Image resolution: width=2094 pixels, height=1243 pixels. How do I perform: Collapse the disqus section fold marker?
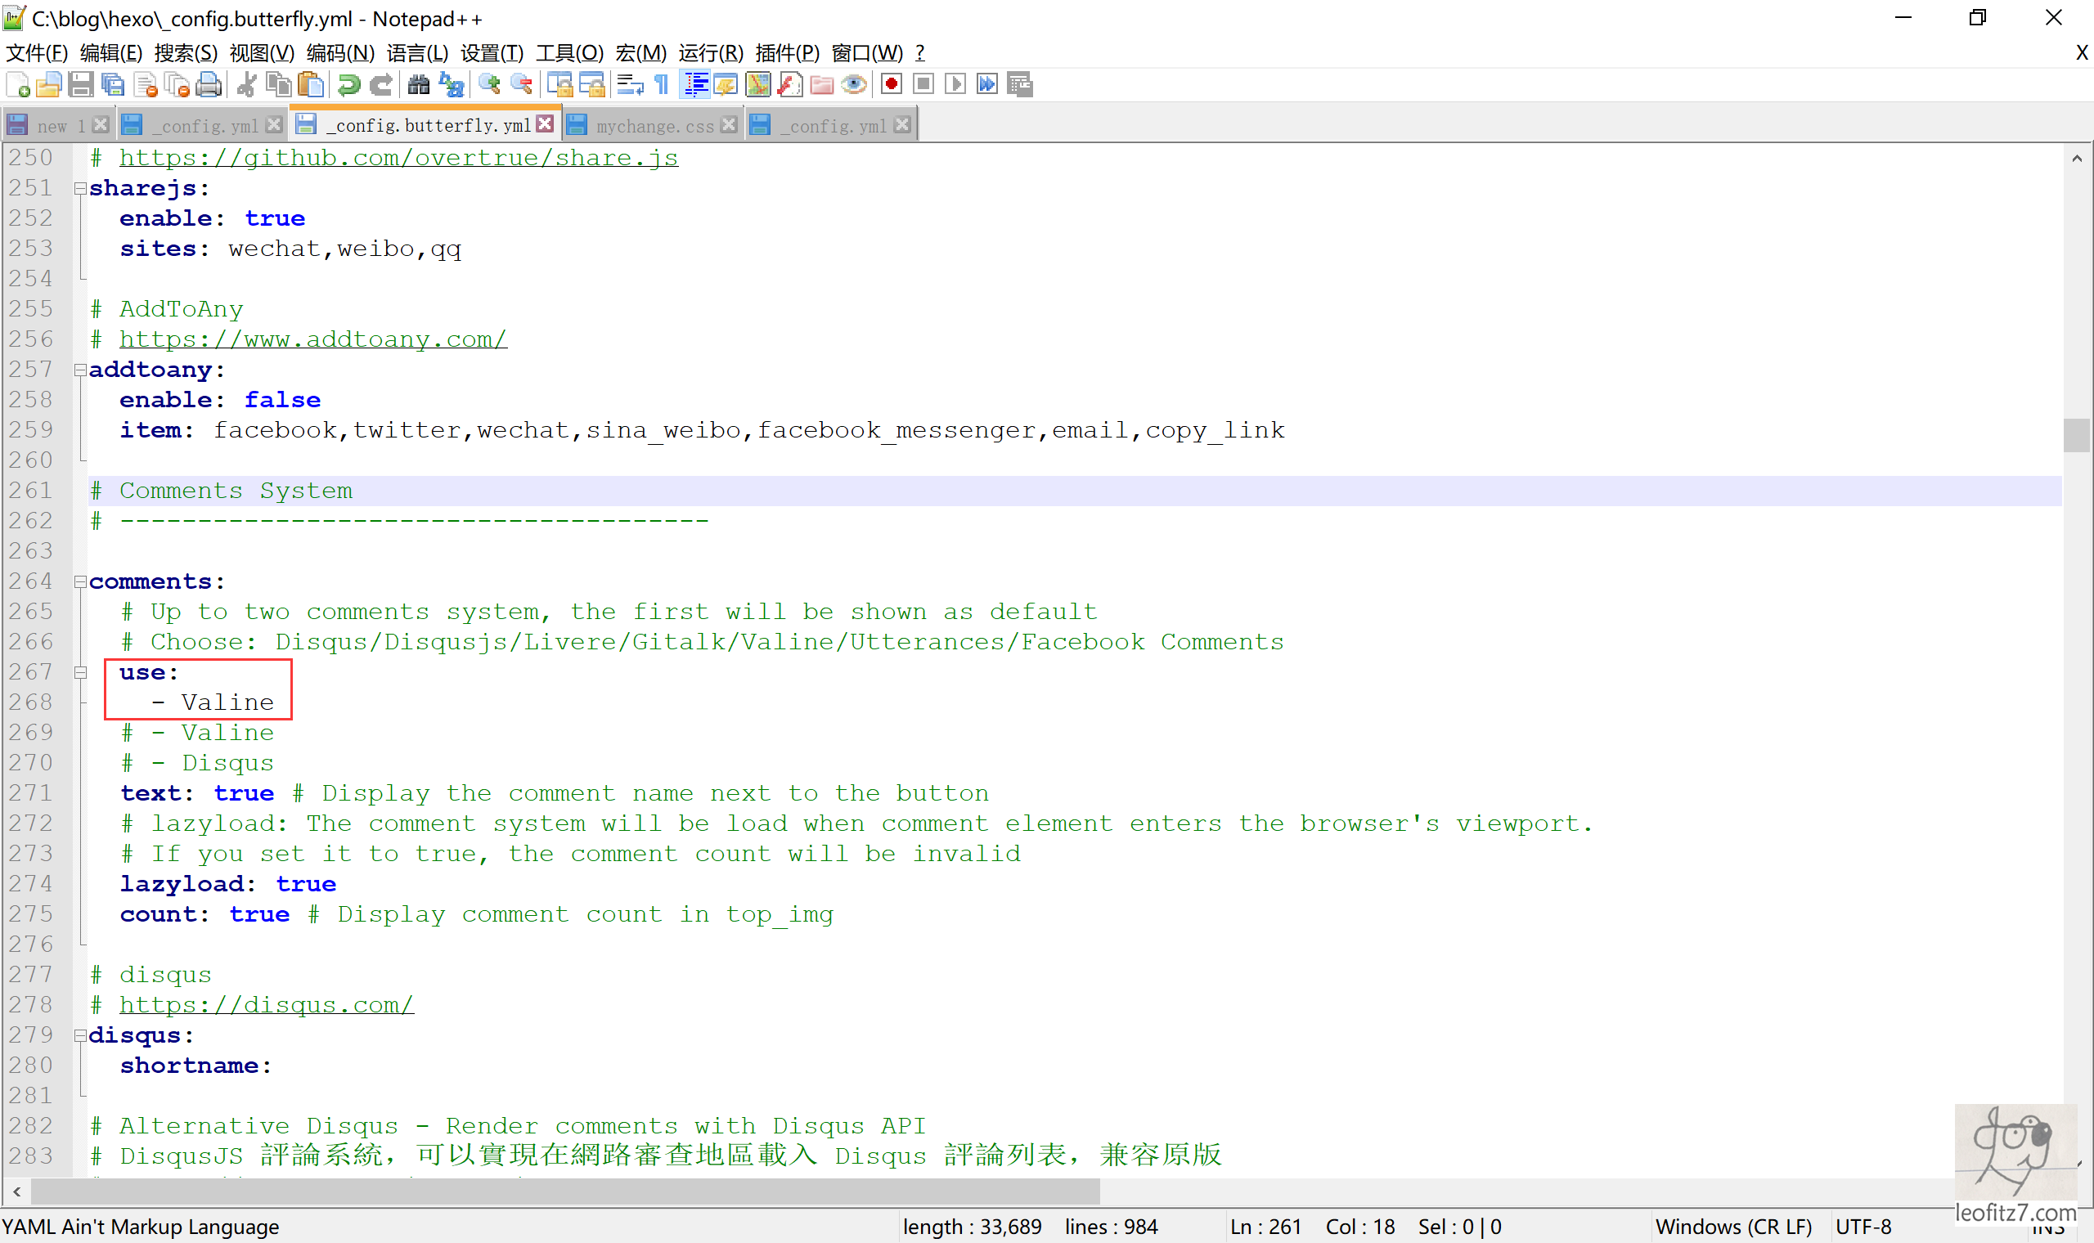point(80,1034)
